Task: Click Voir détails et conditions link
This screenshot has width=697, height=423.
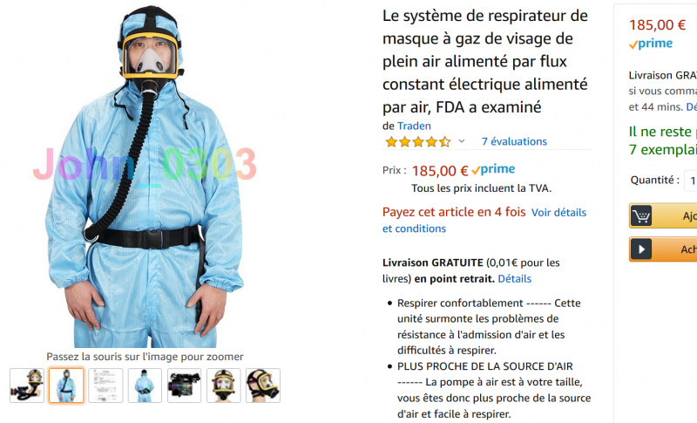Action: click(484, 221)
